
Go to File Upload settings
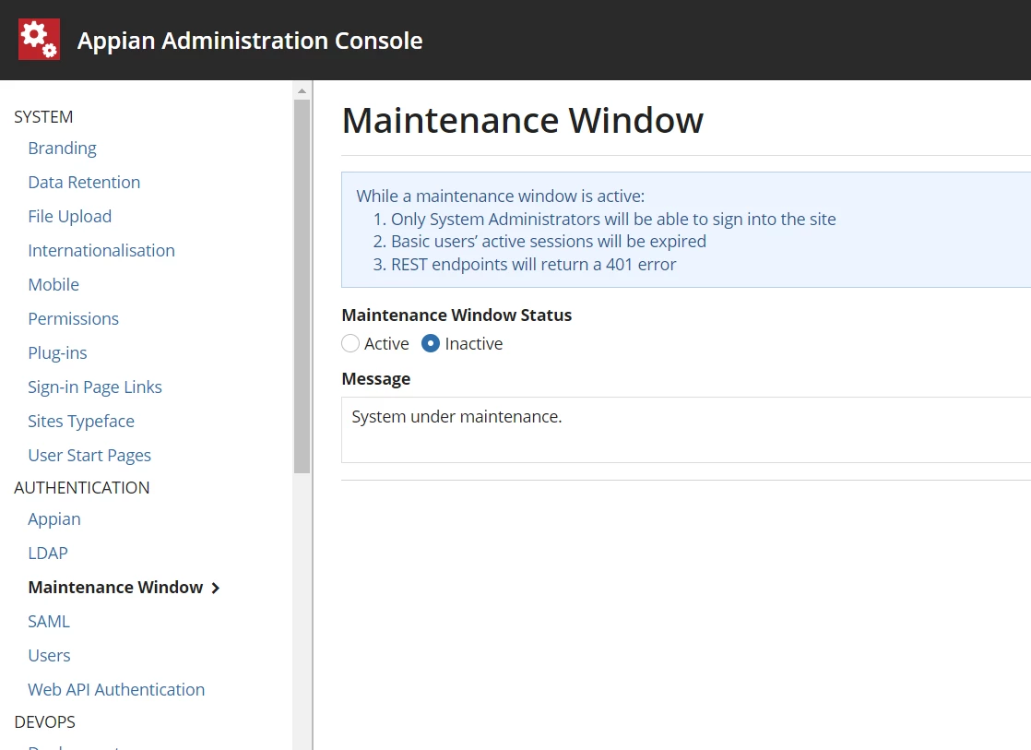coord(70,217)
